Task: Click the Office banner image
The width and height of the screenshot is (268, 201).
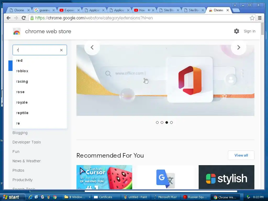Action: click(x=165, y=80)
